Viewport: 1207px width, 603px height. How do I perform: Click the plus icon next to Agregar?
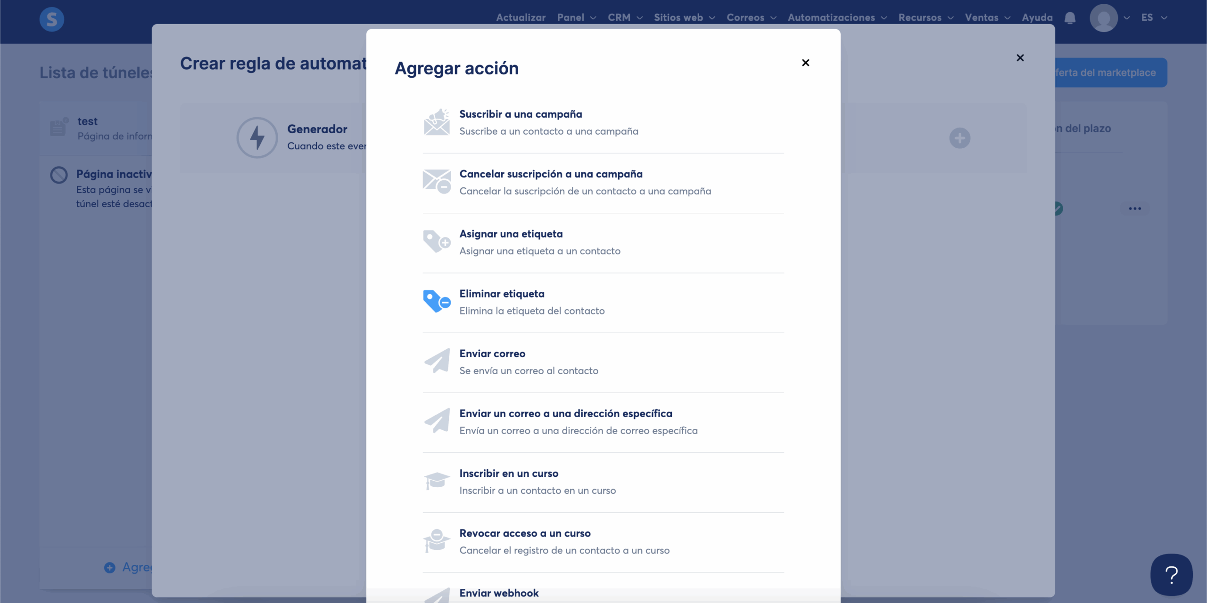coord(109,568)
